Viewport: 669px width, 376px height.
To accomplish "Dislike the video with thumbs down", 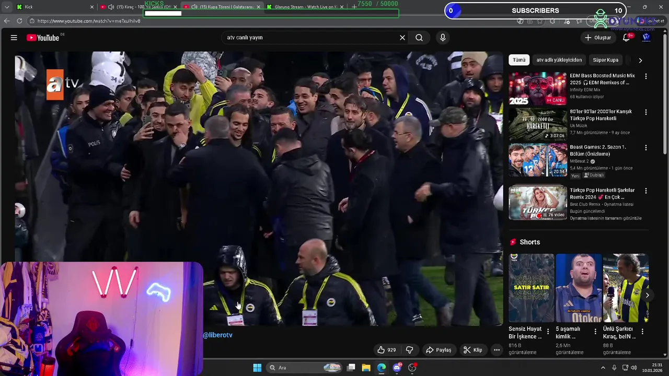I will pos(410,350).
